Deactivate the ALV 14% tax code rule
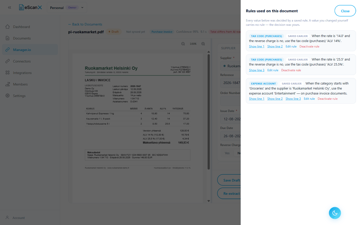The width and height of the screenshot is (361, 225). pyautogui.click(x=309, y=46)
